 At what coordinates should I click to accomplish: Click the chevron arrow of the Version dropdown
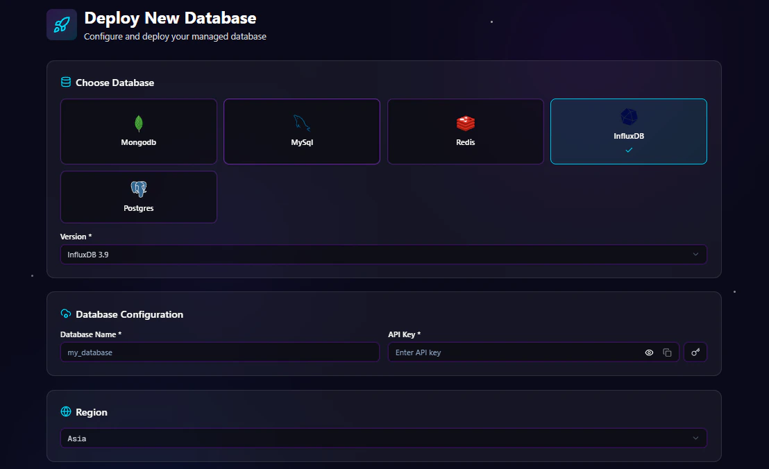click(x=695, y=255)
